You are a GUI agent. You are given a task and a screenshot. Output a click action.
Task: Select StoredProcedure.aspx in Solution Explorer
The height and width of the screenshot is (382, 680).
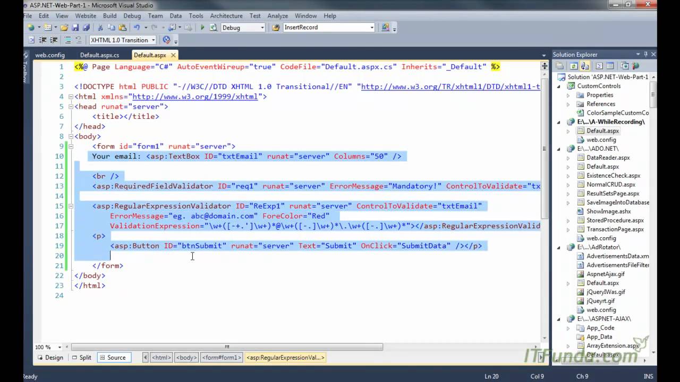tap(615, 220)
